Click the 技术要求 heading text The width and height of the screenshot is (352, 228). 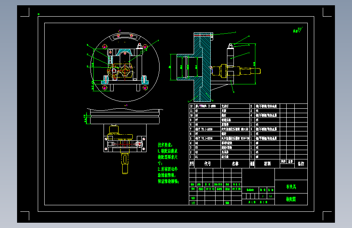click(165, 145)
